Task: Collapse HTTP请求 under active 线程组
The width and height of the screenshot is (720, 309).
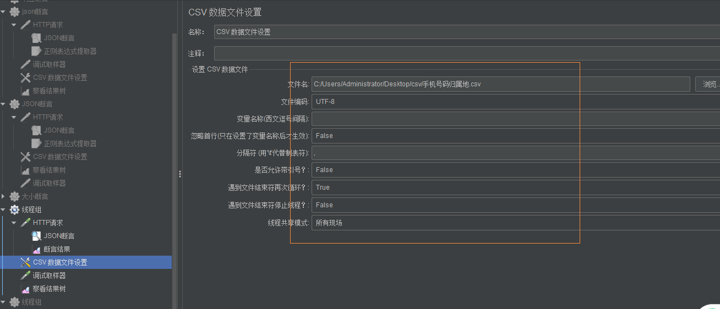Action: click(x=14, y=223)
